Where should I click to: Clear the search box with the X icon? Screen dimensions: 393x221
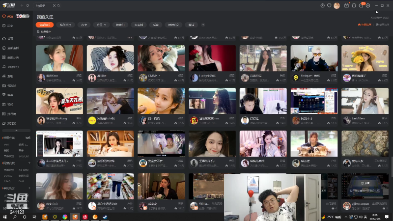click(x=54, y=5)
